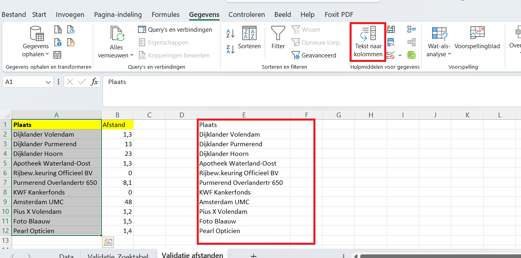Viewport: 521px width, 258px height.
Task: Switch to the Pagina-indeling ribbon tab
Action: click(118, 14)
